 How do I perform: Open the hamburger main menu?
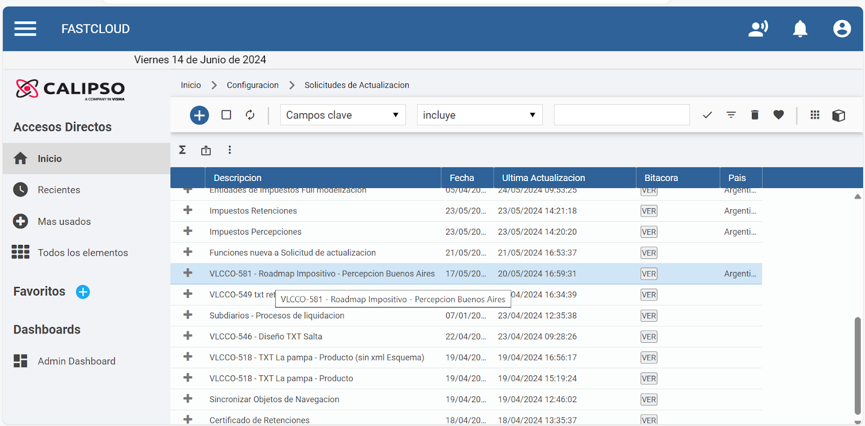[25, 29]
